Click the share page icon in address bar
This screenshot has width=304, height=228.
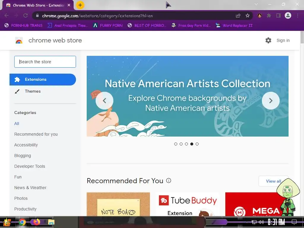tap(238, 16)
